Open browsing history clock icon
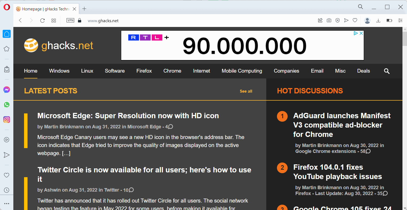The width and height of the screenshot is (407, 210). (6, 190)
